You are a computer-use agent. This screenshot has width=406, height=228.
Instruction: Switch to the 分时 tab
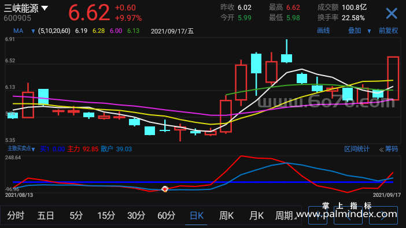pyautogui.click(x=16, y=215)
